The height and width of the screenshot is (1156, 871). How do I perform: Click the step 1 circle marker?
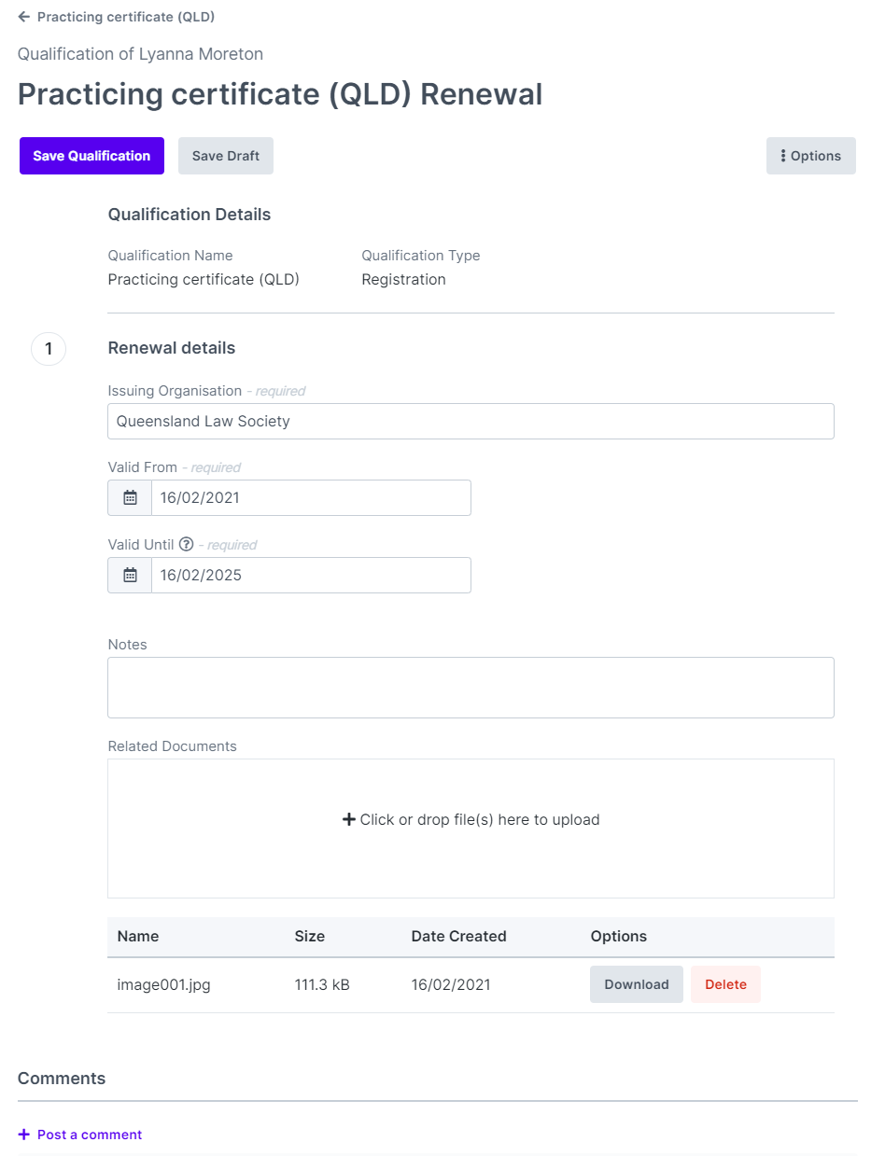49,349
